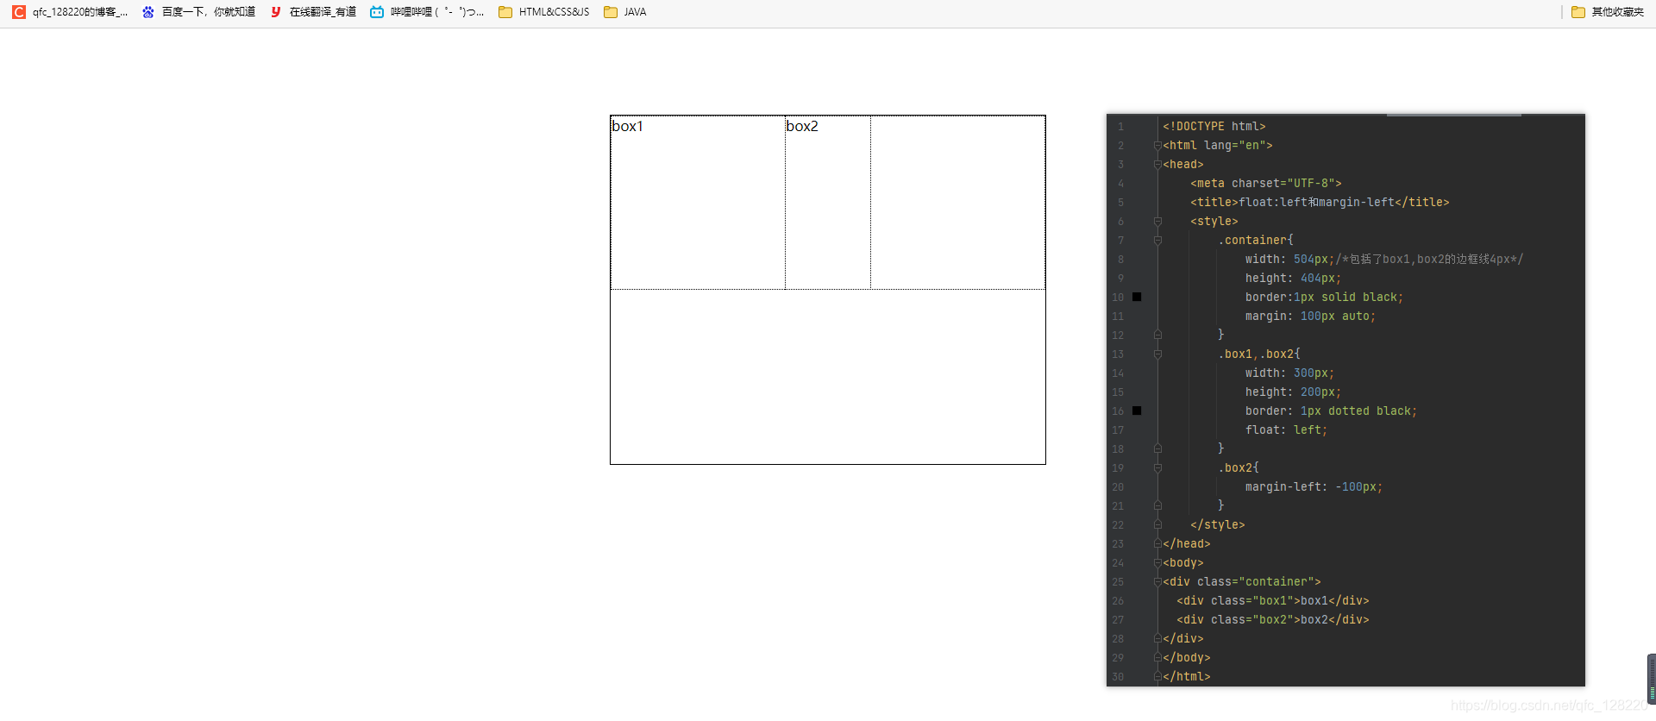
Task: Click the folder icon beside HTML&CSS&JS
Action: click(x=505, y=12)
